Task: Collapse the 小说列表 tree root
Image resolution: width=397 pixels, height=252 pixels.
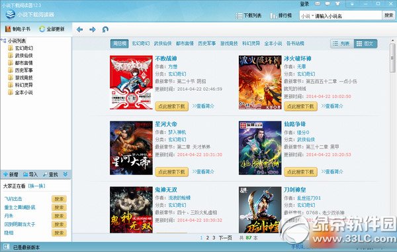Action: click(x=3, y=40)
